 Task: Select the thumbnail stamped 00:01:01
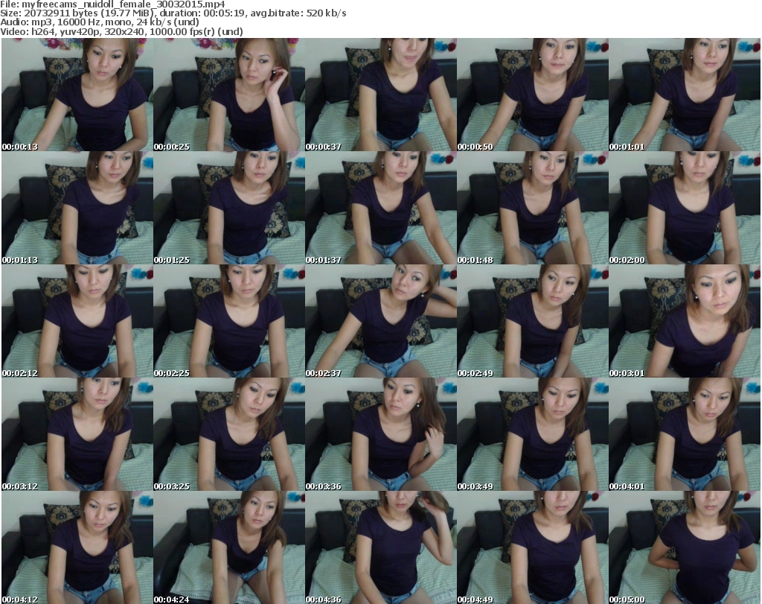click(x=685, y=95)
